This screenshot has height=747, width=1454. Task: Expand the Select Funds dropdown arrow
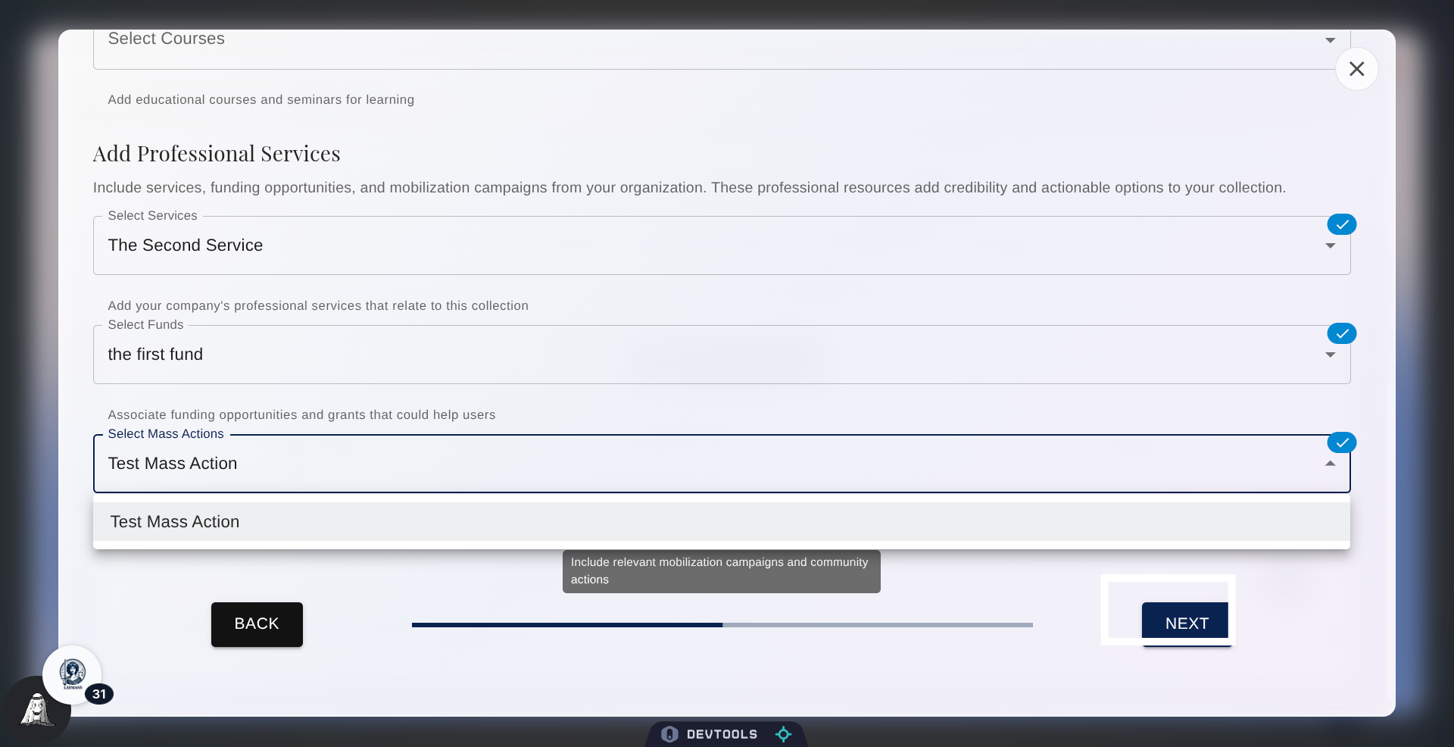click(1330, 355)
